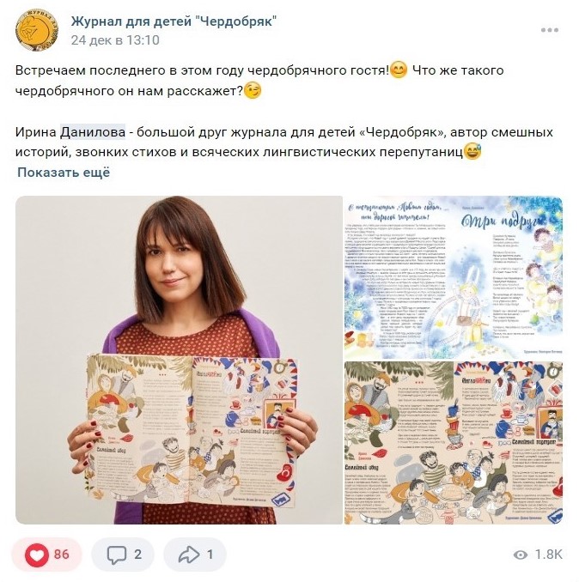Click the comment count 2
The height and width of the screenshot is (582, 579).
click(x=137, y=555)
